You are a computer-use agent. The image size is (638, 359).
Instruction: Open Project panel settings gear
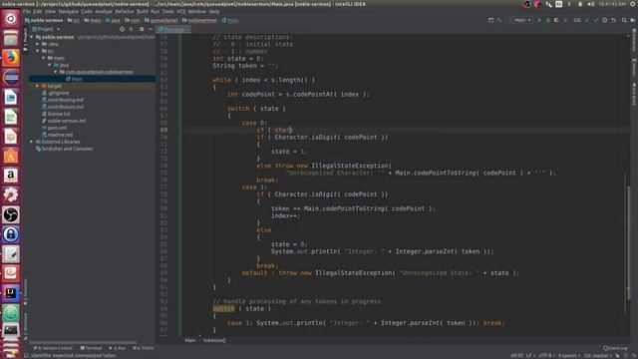(x=142, y=29)
